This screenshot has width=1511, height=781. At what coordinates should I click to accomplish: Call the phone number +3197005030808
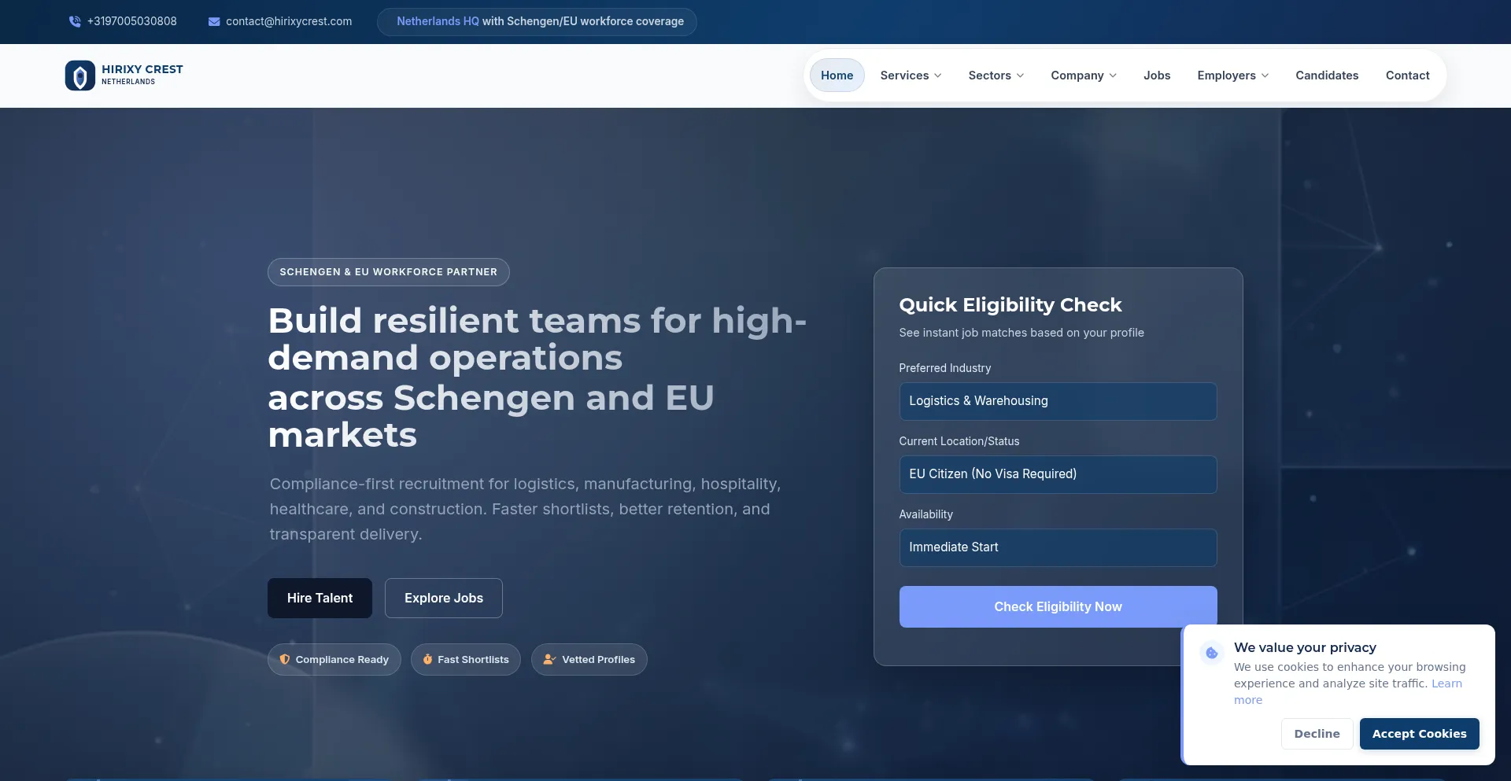[132, 21]
